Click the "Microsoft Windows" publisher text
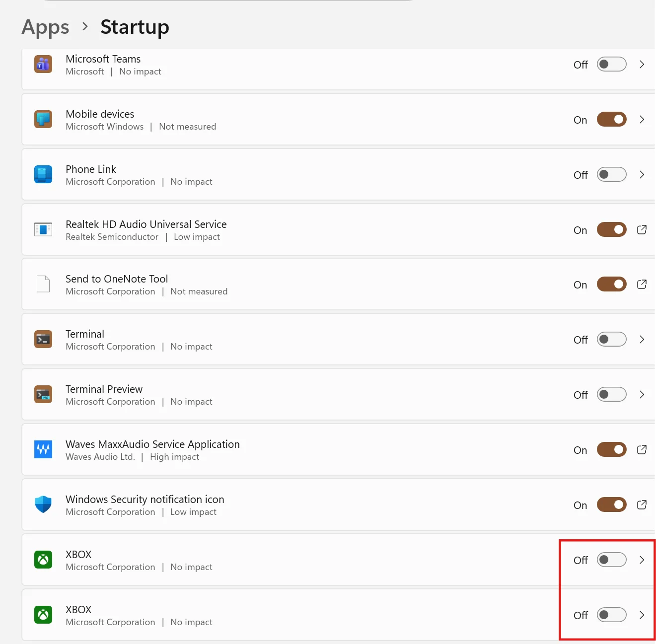Viewport: 656px width, 644px height. point(104,127)
